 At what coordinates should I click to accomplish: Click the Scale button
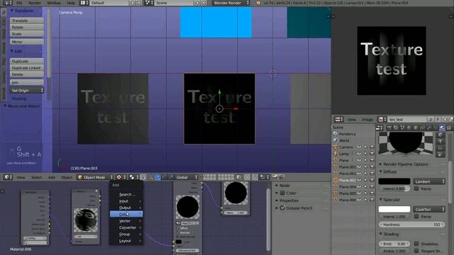click(27, 34)
